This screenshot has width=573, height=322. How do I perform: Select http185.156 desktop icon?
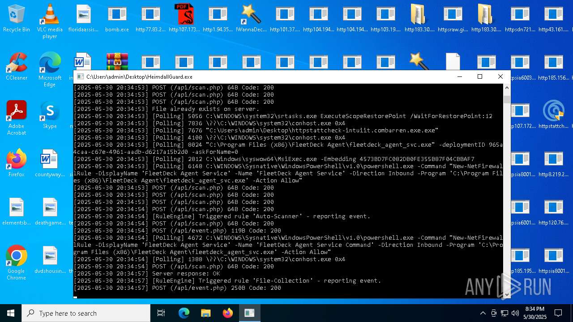553,67
